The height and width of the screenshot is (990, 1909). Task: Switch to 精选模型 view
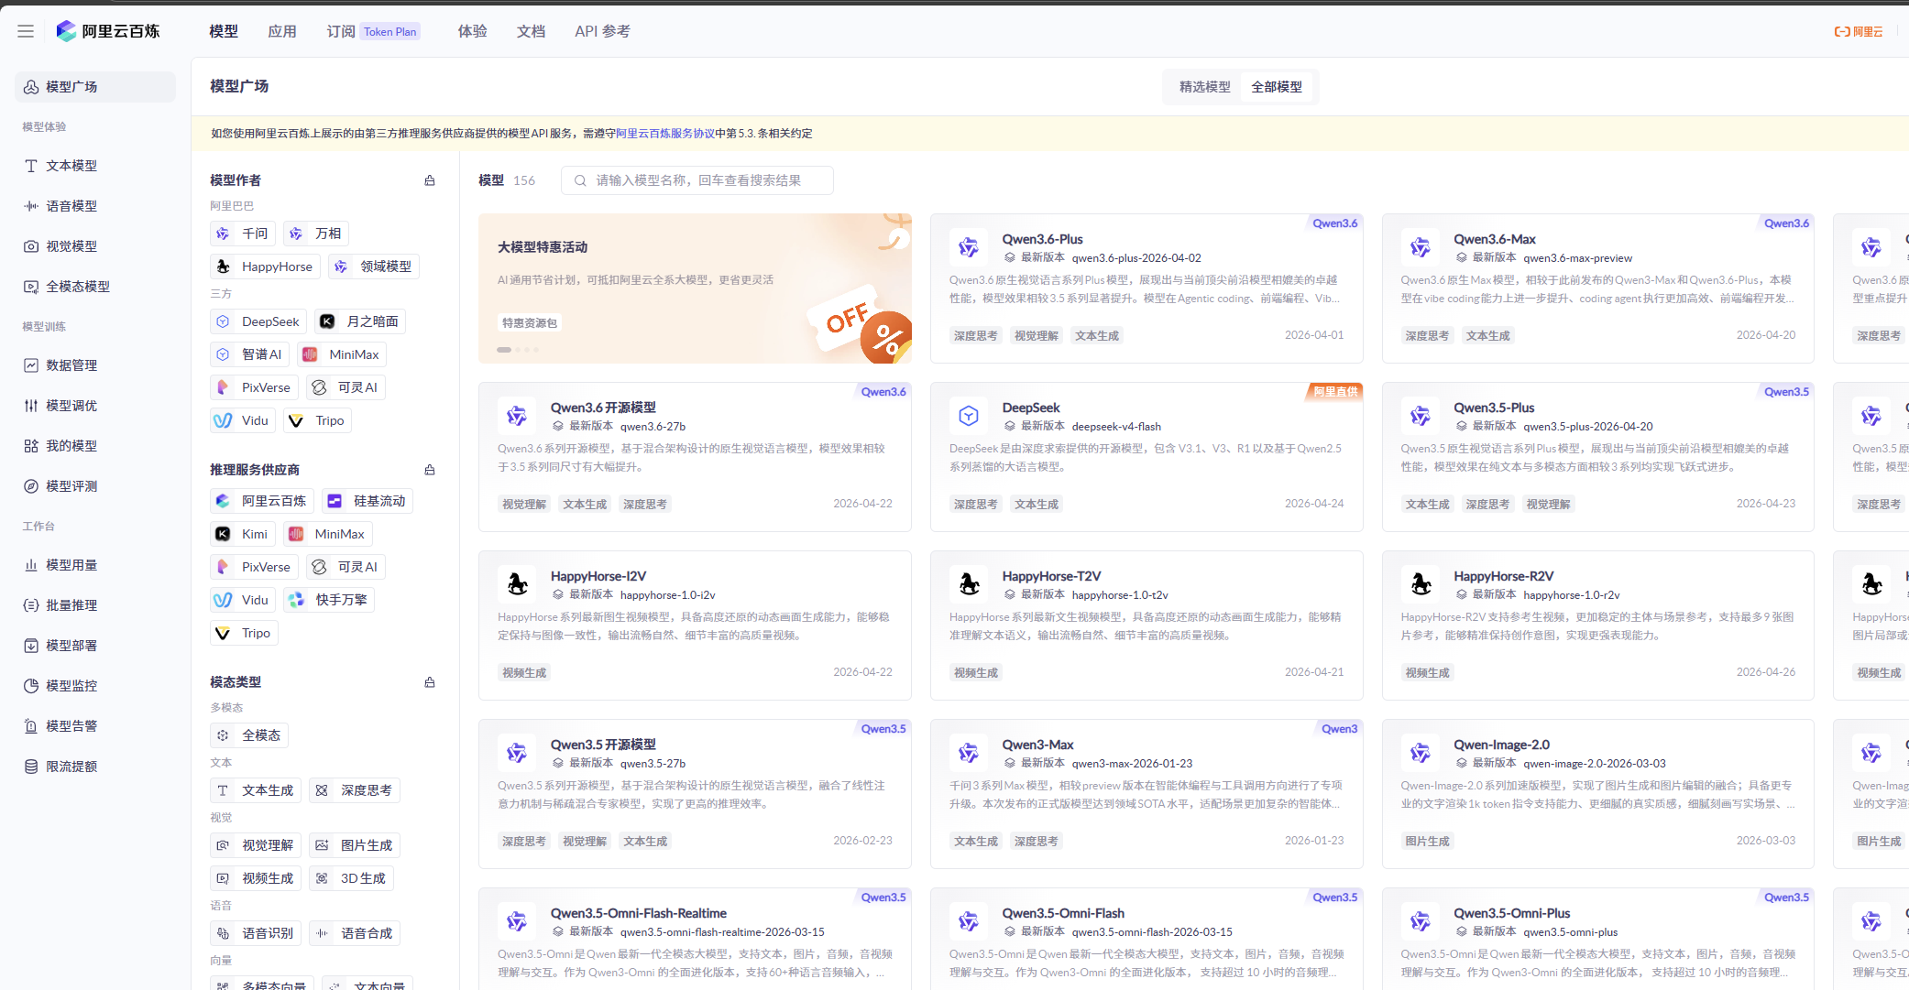click(x=1204, y=87)
